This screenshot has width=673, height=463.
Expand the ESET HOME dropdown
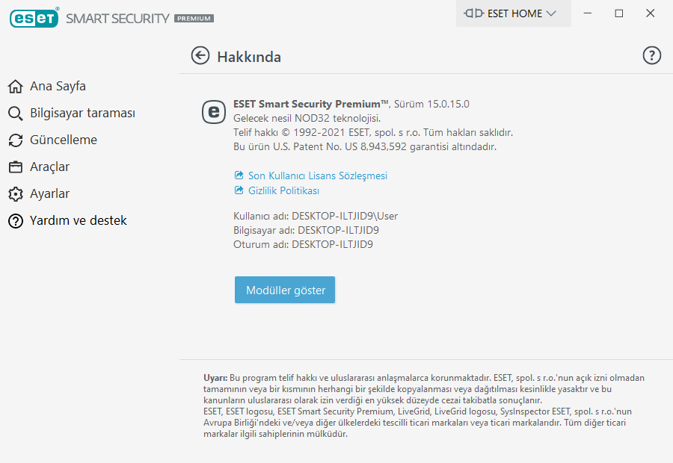[x=513, y=13]
